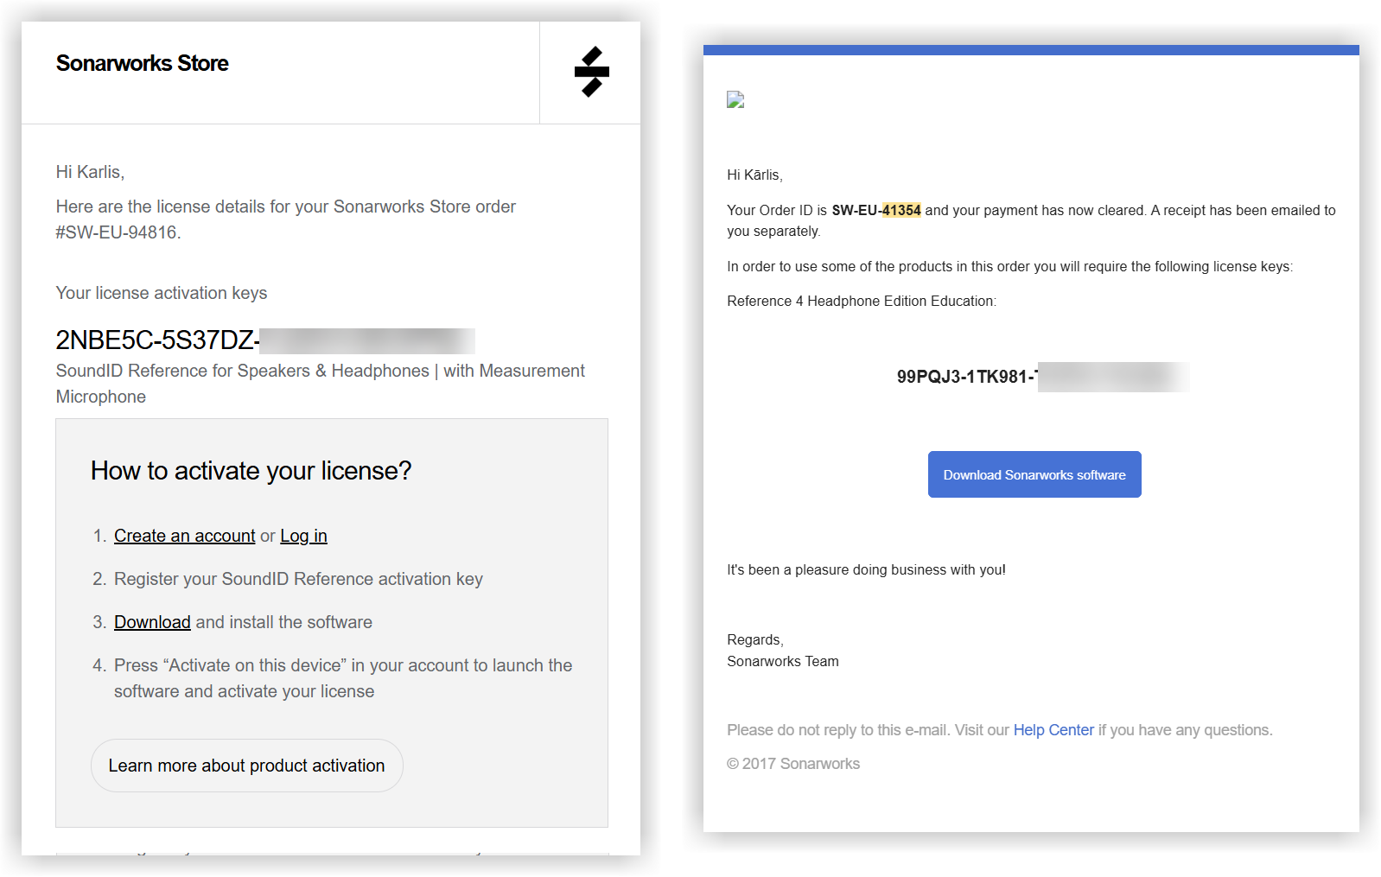Click the blurred part of the SoundID key

tap(367, 340)
